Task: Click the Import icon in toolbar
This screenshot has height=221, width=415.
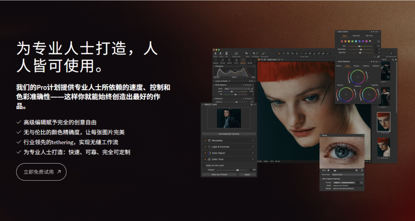Action: pos(215,53)
